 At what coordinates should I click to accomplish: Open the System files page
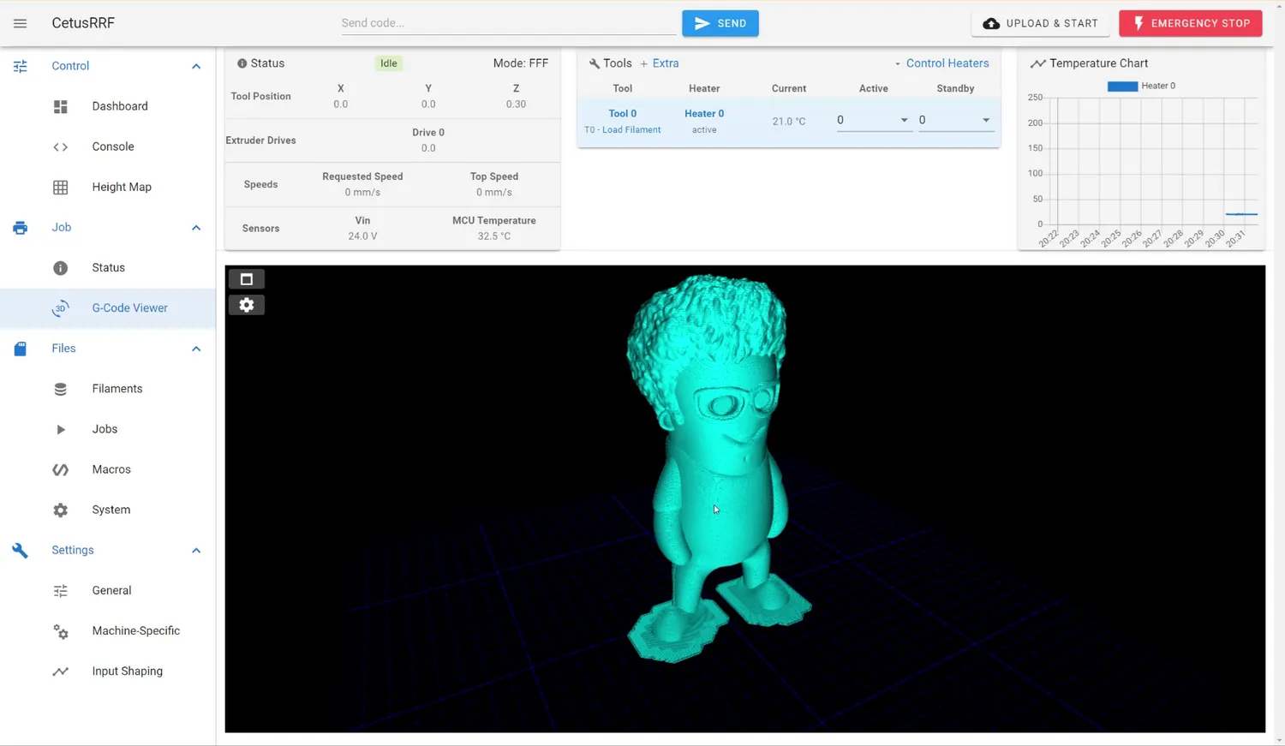click(111, 510)
